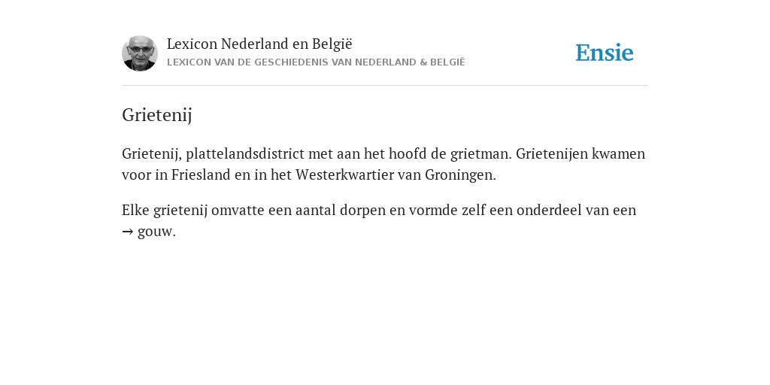Click the word Groningen in paragraph
The width and height of the screenshot is (770, 385).
pyautogui.click(x=458, y=174)
